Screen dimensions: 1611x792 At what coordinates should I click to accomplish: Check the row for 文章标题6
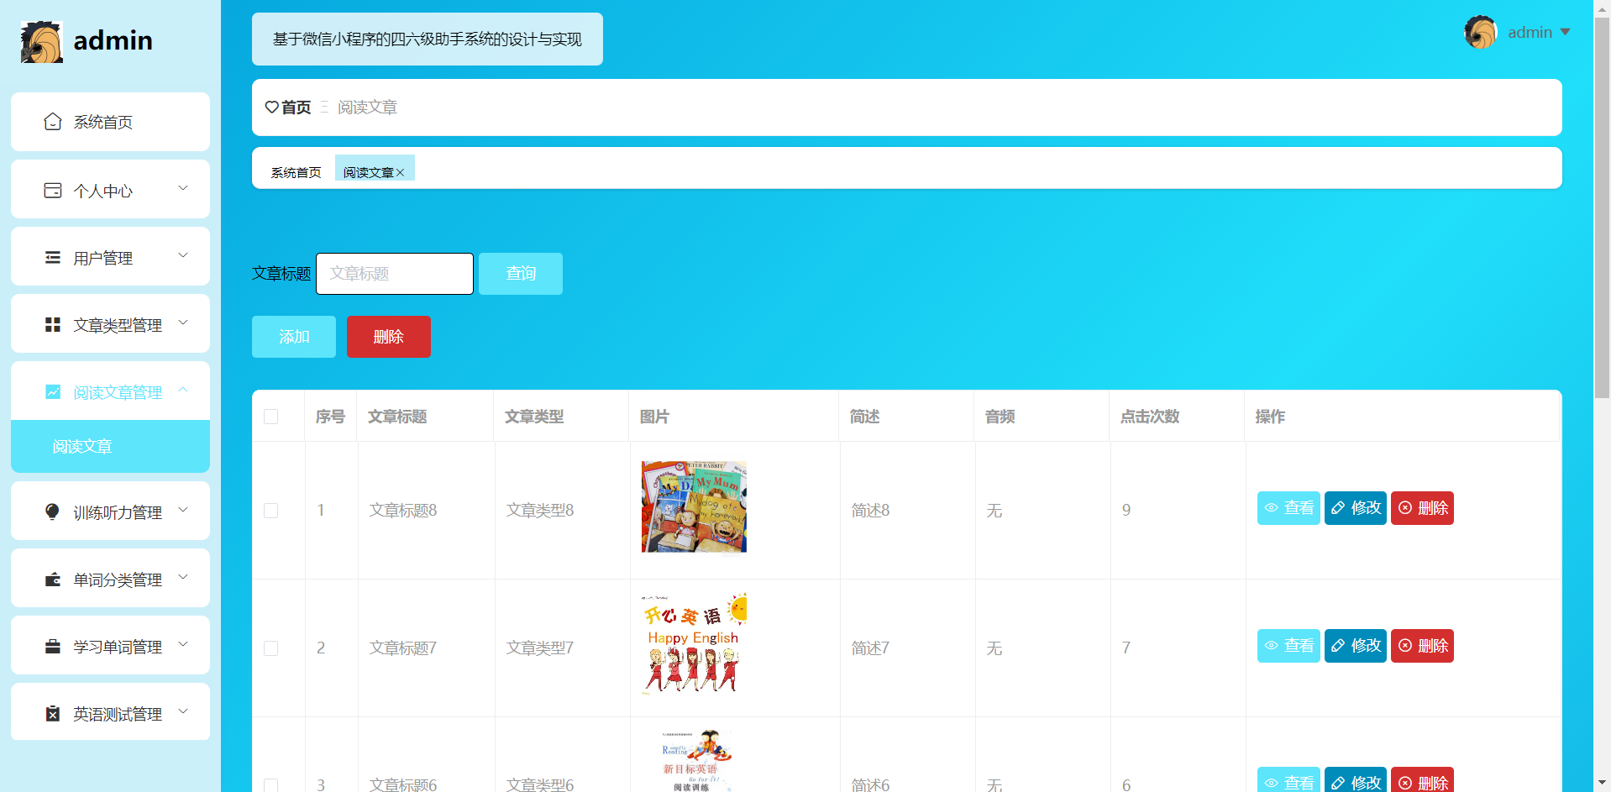[270, 784]
